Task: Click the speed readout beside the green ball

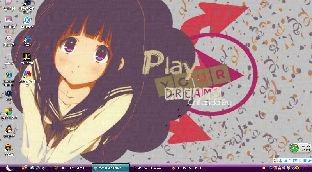Action: (x=305, y=148)
